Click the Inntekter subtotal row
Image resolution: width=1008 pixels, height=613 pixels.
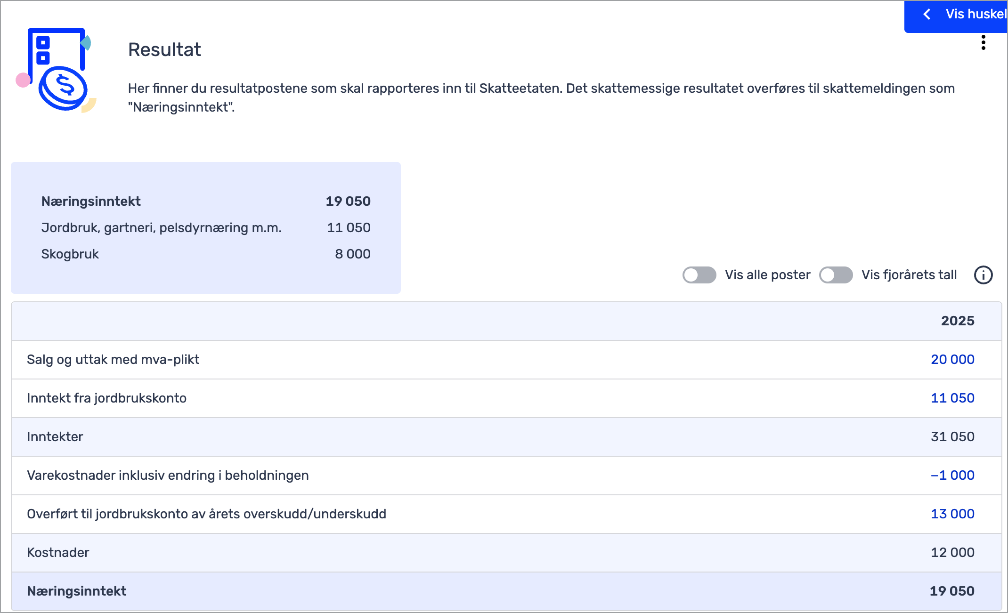pos(55,437)
